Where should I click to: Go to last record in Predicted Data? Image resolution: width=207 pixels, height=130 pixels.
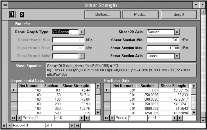point(180,118)
